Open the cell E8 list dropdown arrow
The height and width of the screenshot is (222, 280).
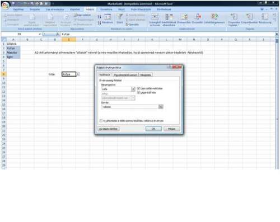[78, 74]
